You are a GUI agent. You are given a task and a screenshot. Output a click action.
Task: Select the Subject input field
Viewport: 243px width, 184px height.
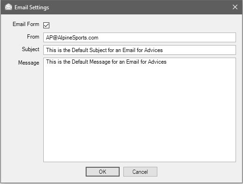coord(140,50)
